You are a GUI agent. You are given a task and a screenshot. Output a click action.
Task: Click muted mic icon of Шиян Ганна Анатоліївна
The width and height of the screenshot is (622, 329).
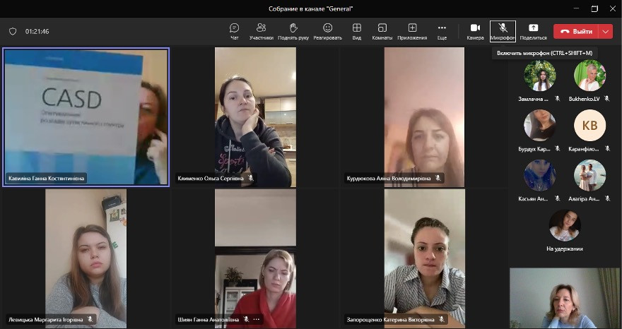(x=246, y=319)
